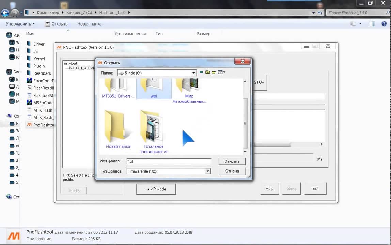The width and height of the screenshot is (391, 245).
Task: Click Открыть in Explorer toolbar
Action: coord(57,24)
